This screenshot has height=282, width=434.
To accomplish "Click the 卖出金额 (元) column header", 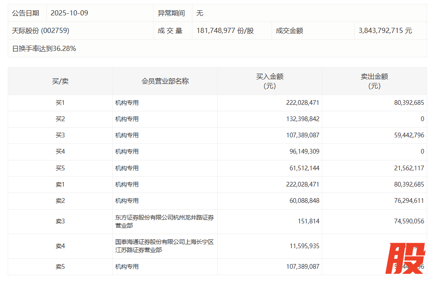I will (x=374, y=81).
